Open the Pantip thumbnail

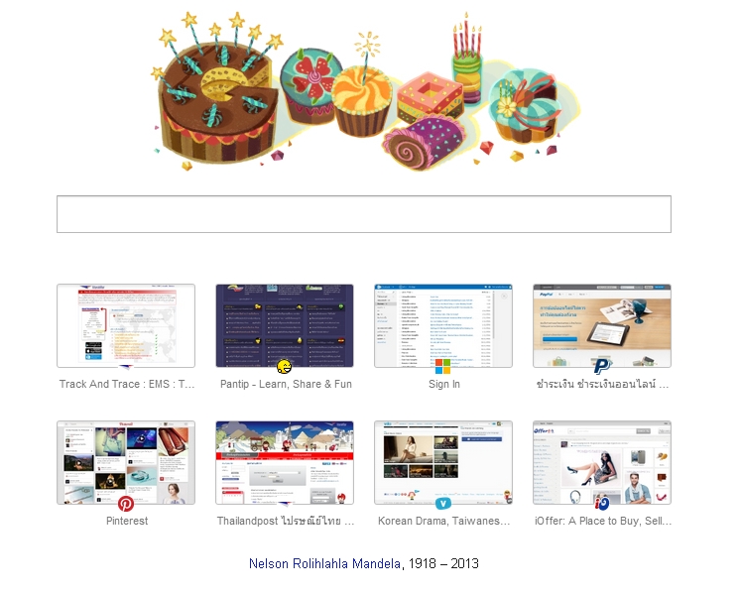(x=285, y=325)
